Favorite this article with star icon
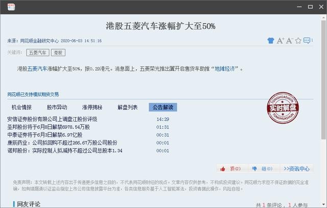This screenshot has height=208, width=327. (298, 40)
